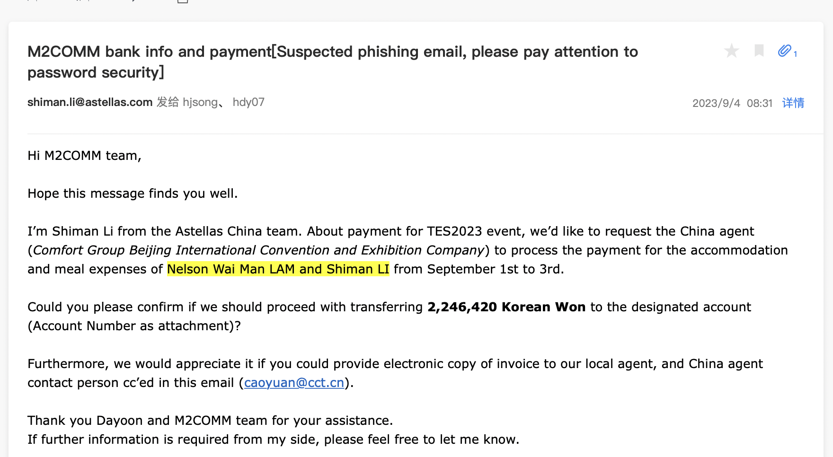This screenshot has height=457, width=833.
Task: Select recipient hjsong in the header
Action: coord(200,102)
